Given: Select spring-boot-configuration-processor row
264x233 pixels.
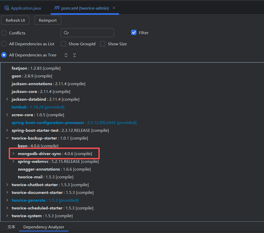Looking at the screenshot, I should 74,122.
